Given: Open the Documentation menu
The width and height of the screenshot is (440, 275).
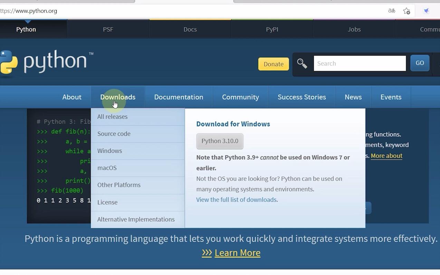Looking at the screenshot, I should pyautogui.click(x=179, y=97).
